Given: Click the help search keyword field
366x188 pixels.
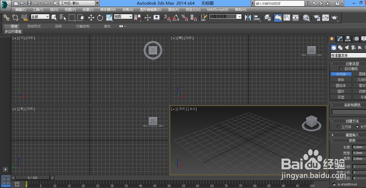Looking at the screenshot, I should 279,4.
